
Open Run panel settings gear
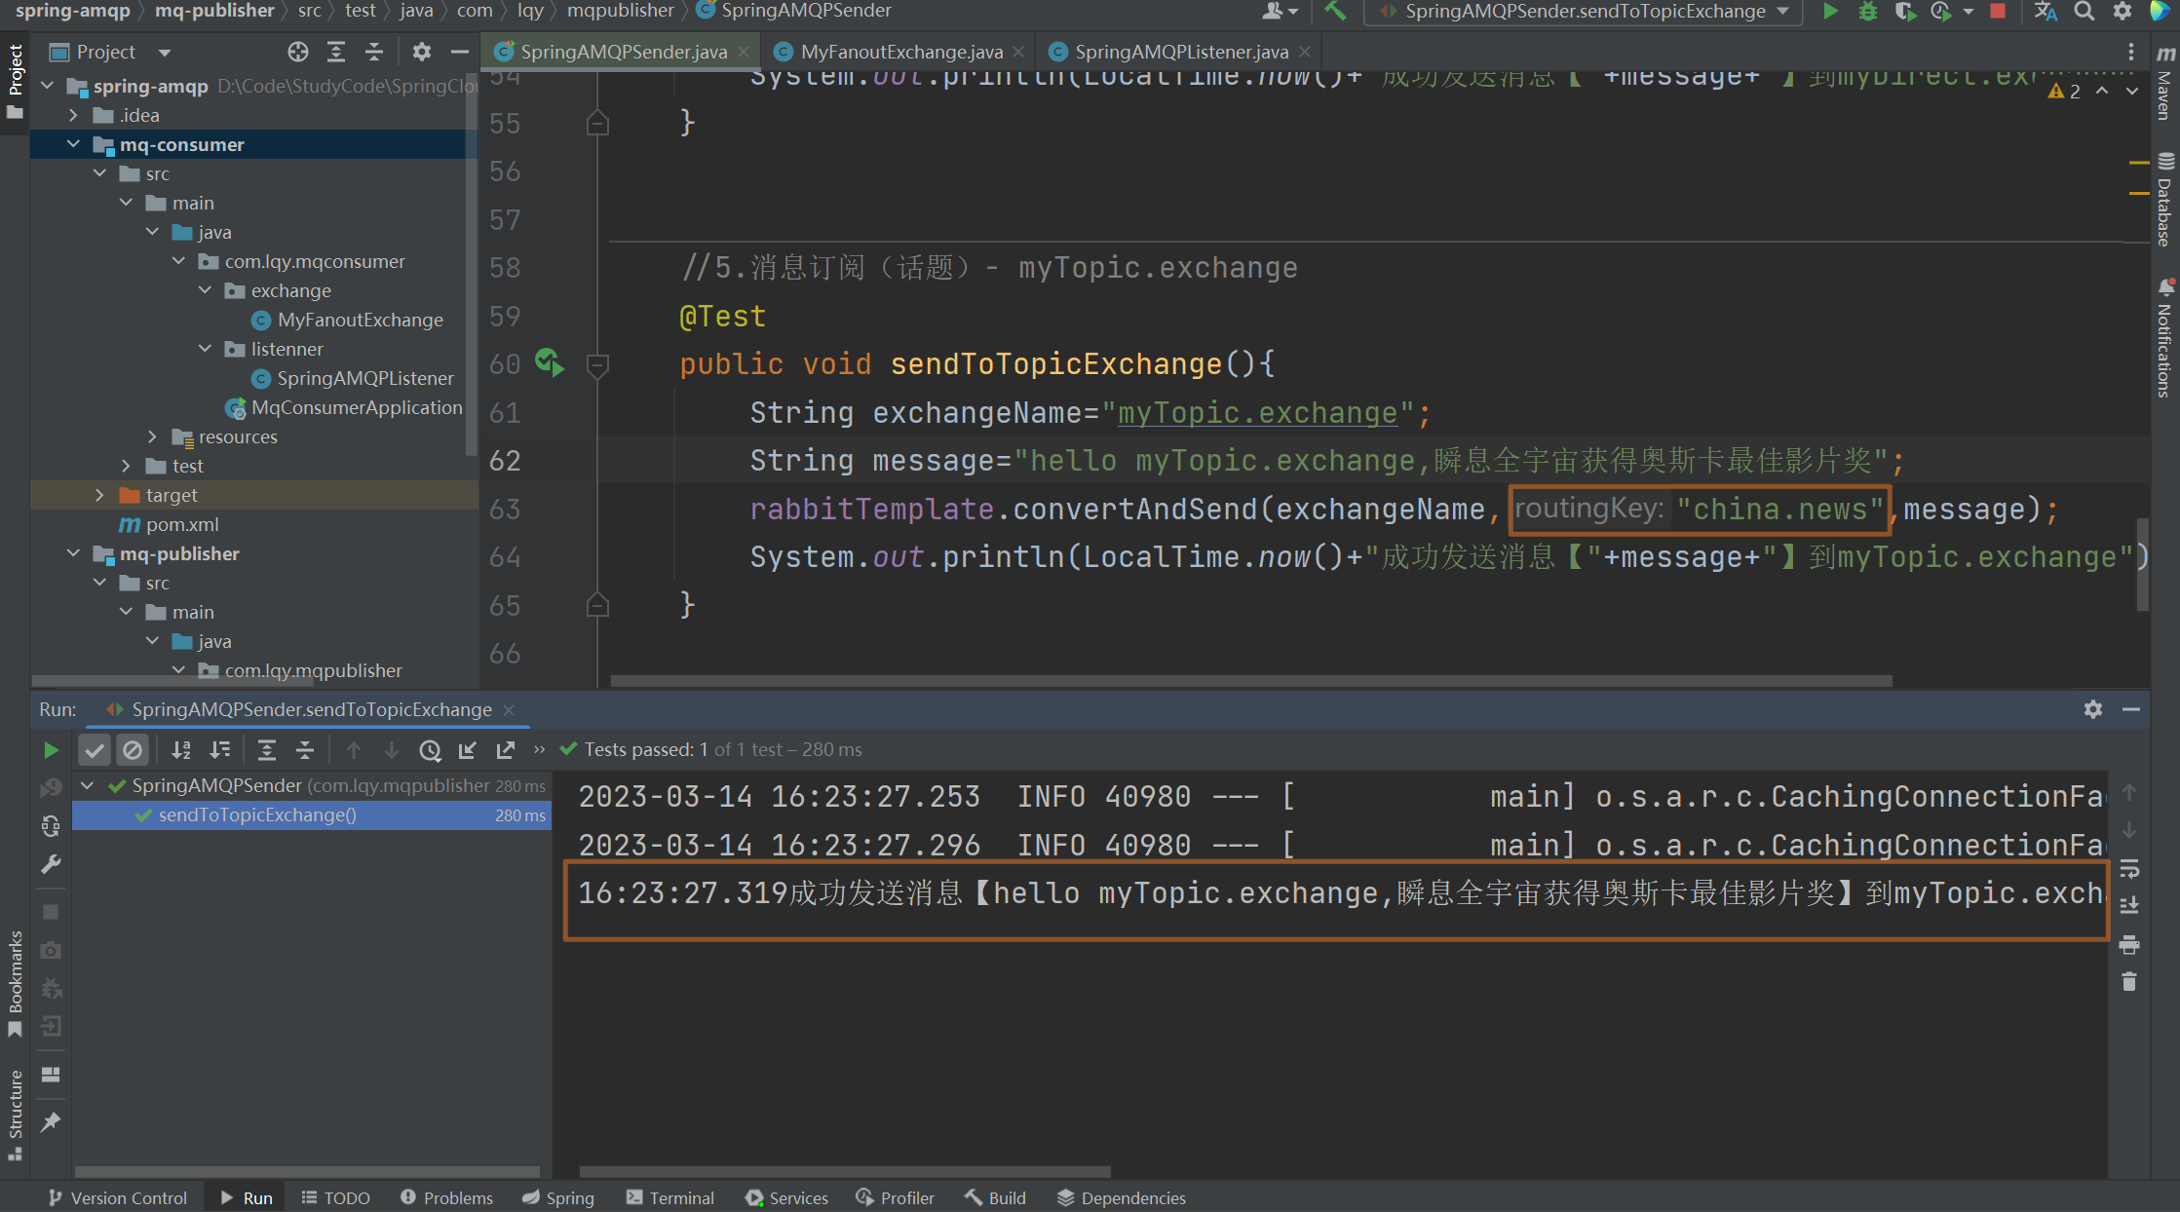tap(2092, 709)
